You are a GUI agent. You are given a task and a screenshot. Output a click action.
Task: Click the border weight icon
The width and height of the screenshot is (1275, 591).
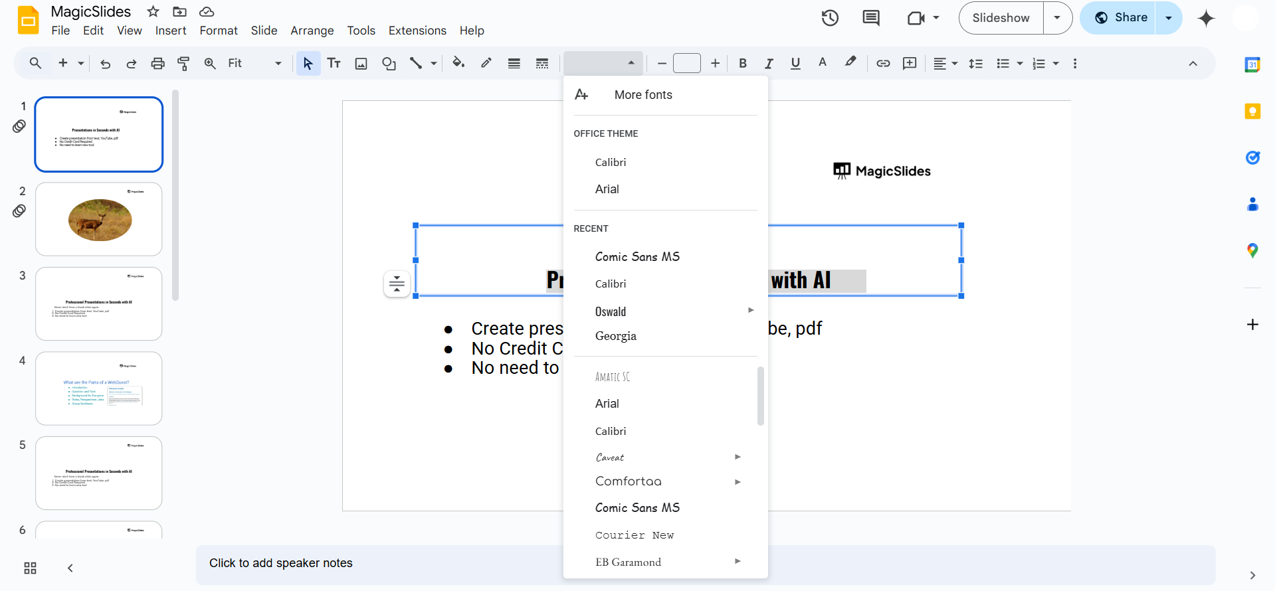tap(514, 63)
